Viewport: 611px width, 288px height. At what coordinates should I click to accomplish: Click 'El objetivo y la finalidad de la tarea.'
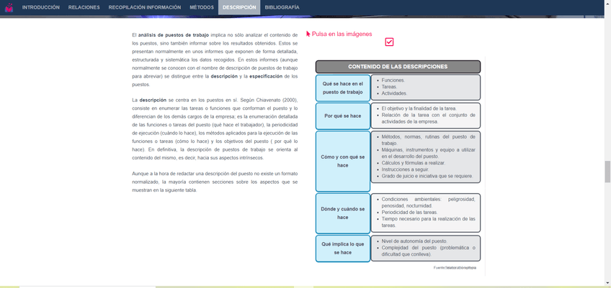(419, 108)
